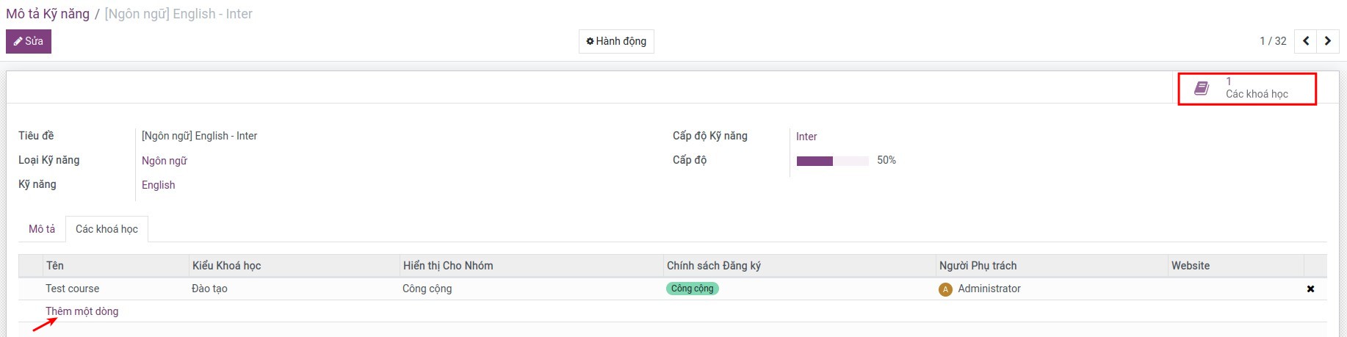Sort by Kiểu Khoá học column

click(227, 266)
